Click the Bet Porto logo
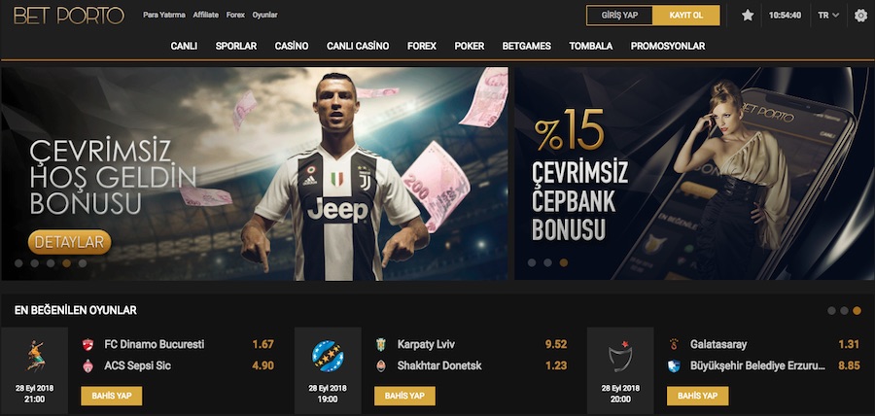Screen dimensions: 875x416 [x=69, y=16]
